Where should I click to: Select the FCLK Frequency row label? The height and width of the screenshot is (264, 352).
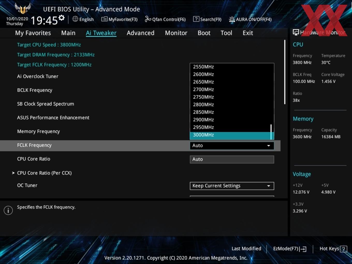tap(34, 145)
